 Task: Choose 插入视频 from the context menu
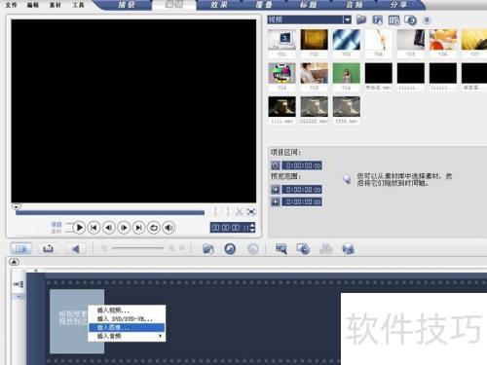click(127, 310)
